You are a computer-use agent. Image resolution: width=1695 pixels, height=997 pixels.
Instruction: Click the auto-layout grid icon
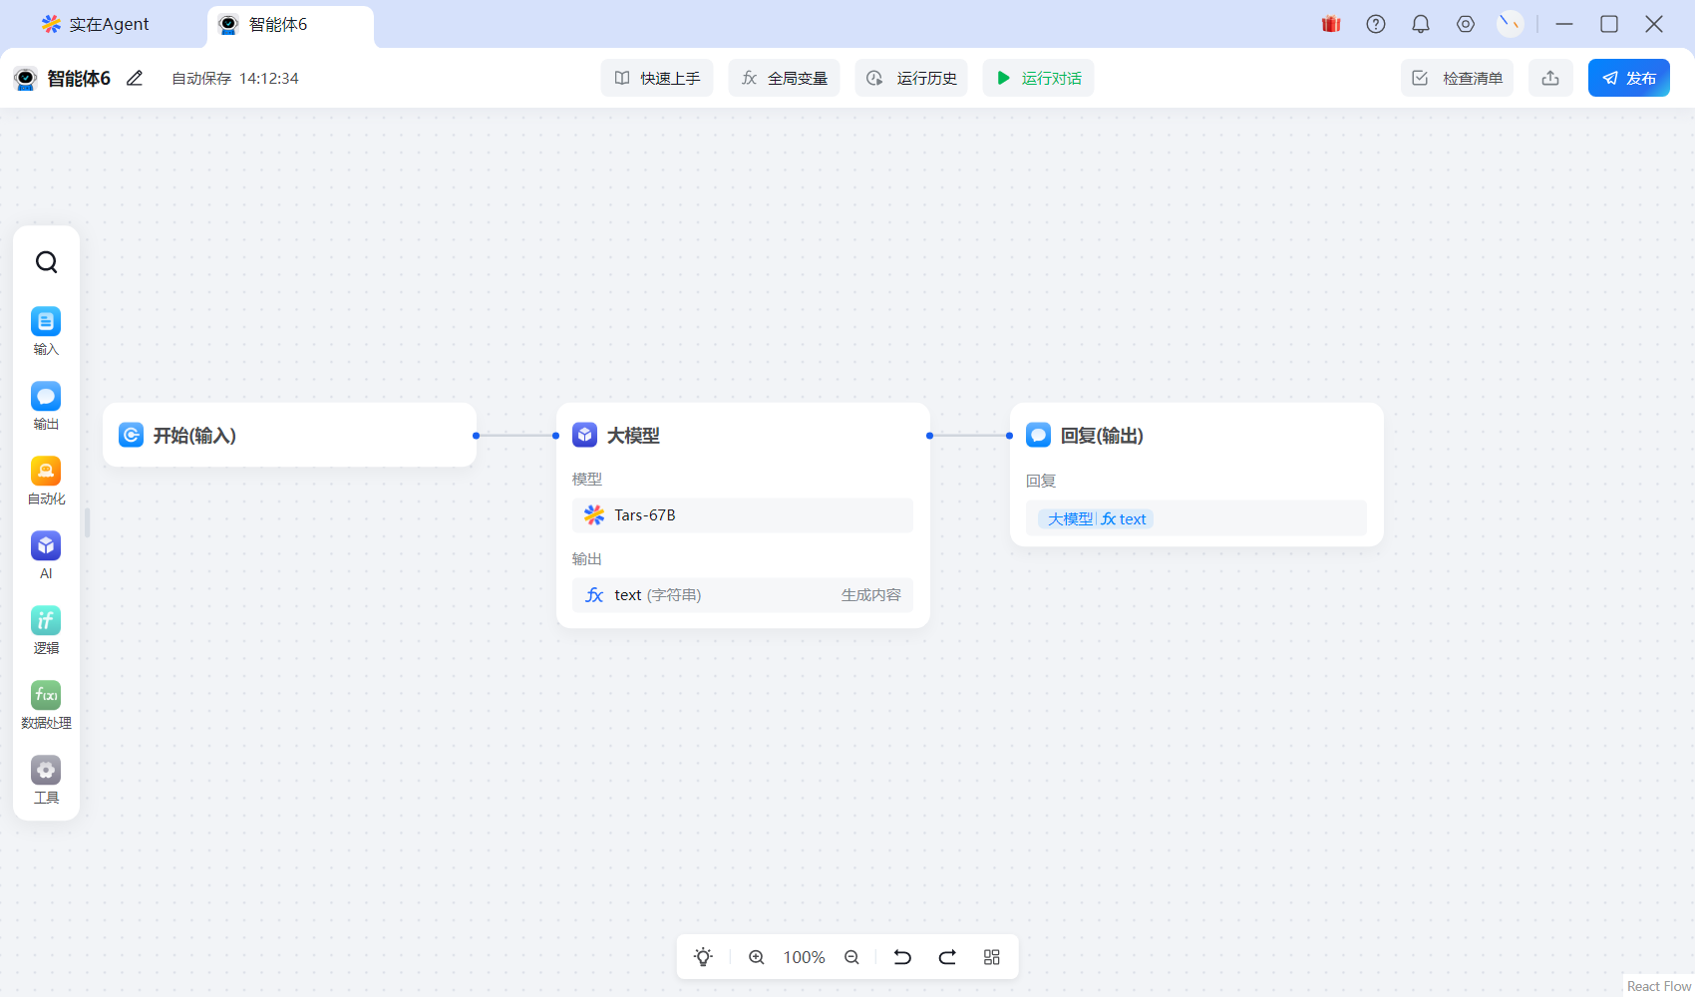point(991,957)
